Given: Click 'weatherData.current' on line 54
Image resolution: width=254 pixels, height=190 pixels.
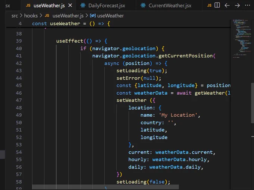Looking at the screenshot, I should click(x=184, y=152).
